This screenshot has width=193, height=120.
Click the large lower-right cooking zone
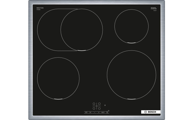coord(131,75)
